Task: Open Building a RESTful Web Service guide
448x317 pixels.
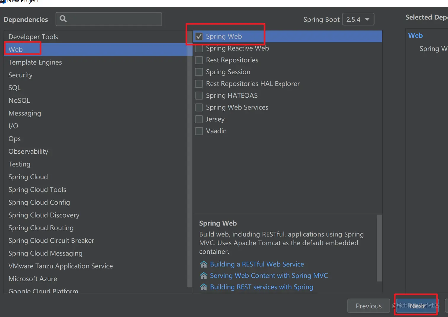Action: coord(257,264)
